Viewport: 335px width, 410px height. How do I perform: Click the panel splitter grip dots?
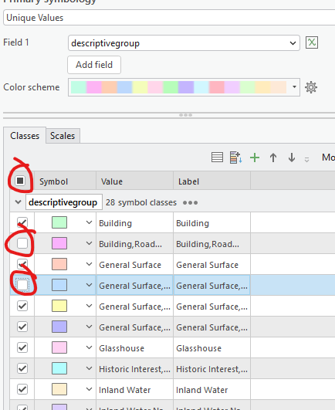coord(186,115)
